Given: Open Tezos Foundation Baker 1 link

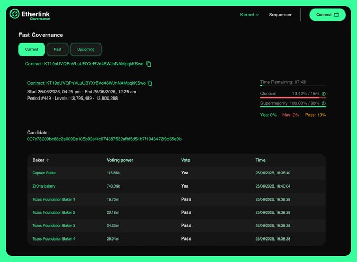Looking at the screenshot, I should pyautogui.click(x=54, y=200).
